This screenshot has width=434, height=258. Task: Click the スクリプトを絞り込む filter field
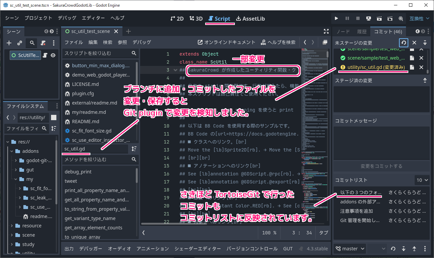[x=97, y=53]
